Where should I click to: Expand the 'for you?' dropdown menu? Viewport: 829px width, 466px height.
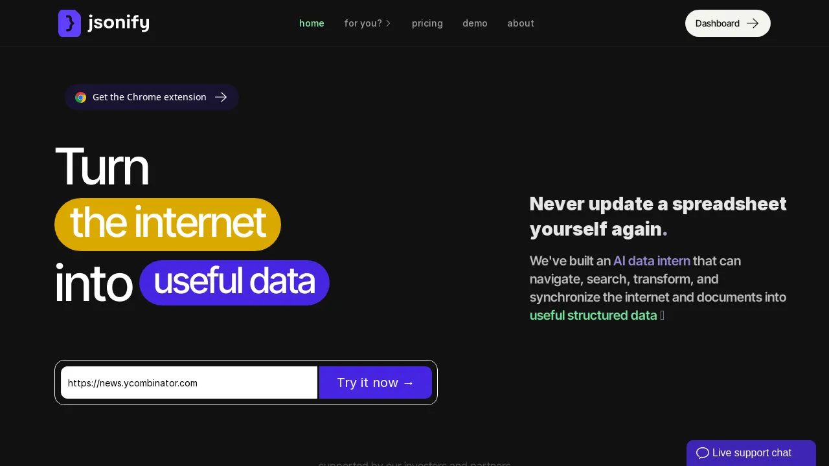tap(363, 23)
